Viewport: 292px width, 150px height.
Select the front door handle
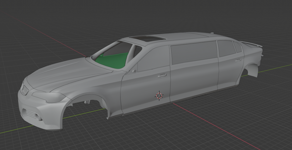coord(162,75)
